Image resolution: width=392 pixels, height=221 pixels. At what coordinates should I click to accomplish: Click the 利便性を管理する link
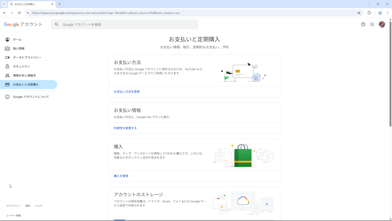(125, 128)
